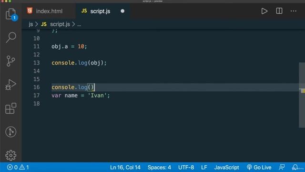The height and width of the screenshot is (172, 305).
Task: Change file encoding UTF-8
Action: coord(186,167)
